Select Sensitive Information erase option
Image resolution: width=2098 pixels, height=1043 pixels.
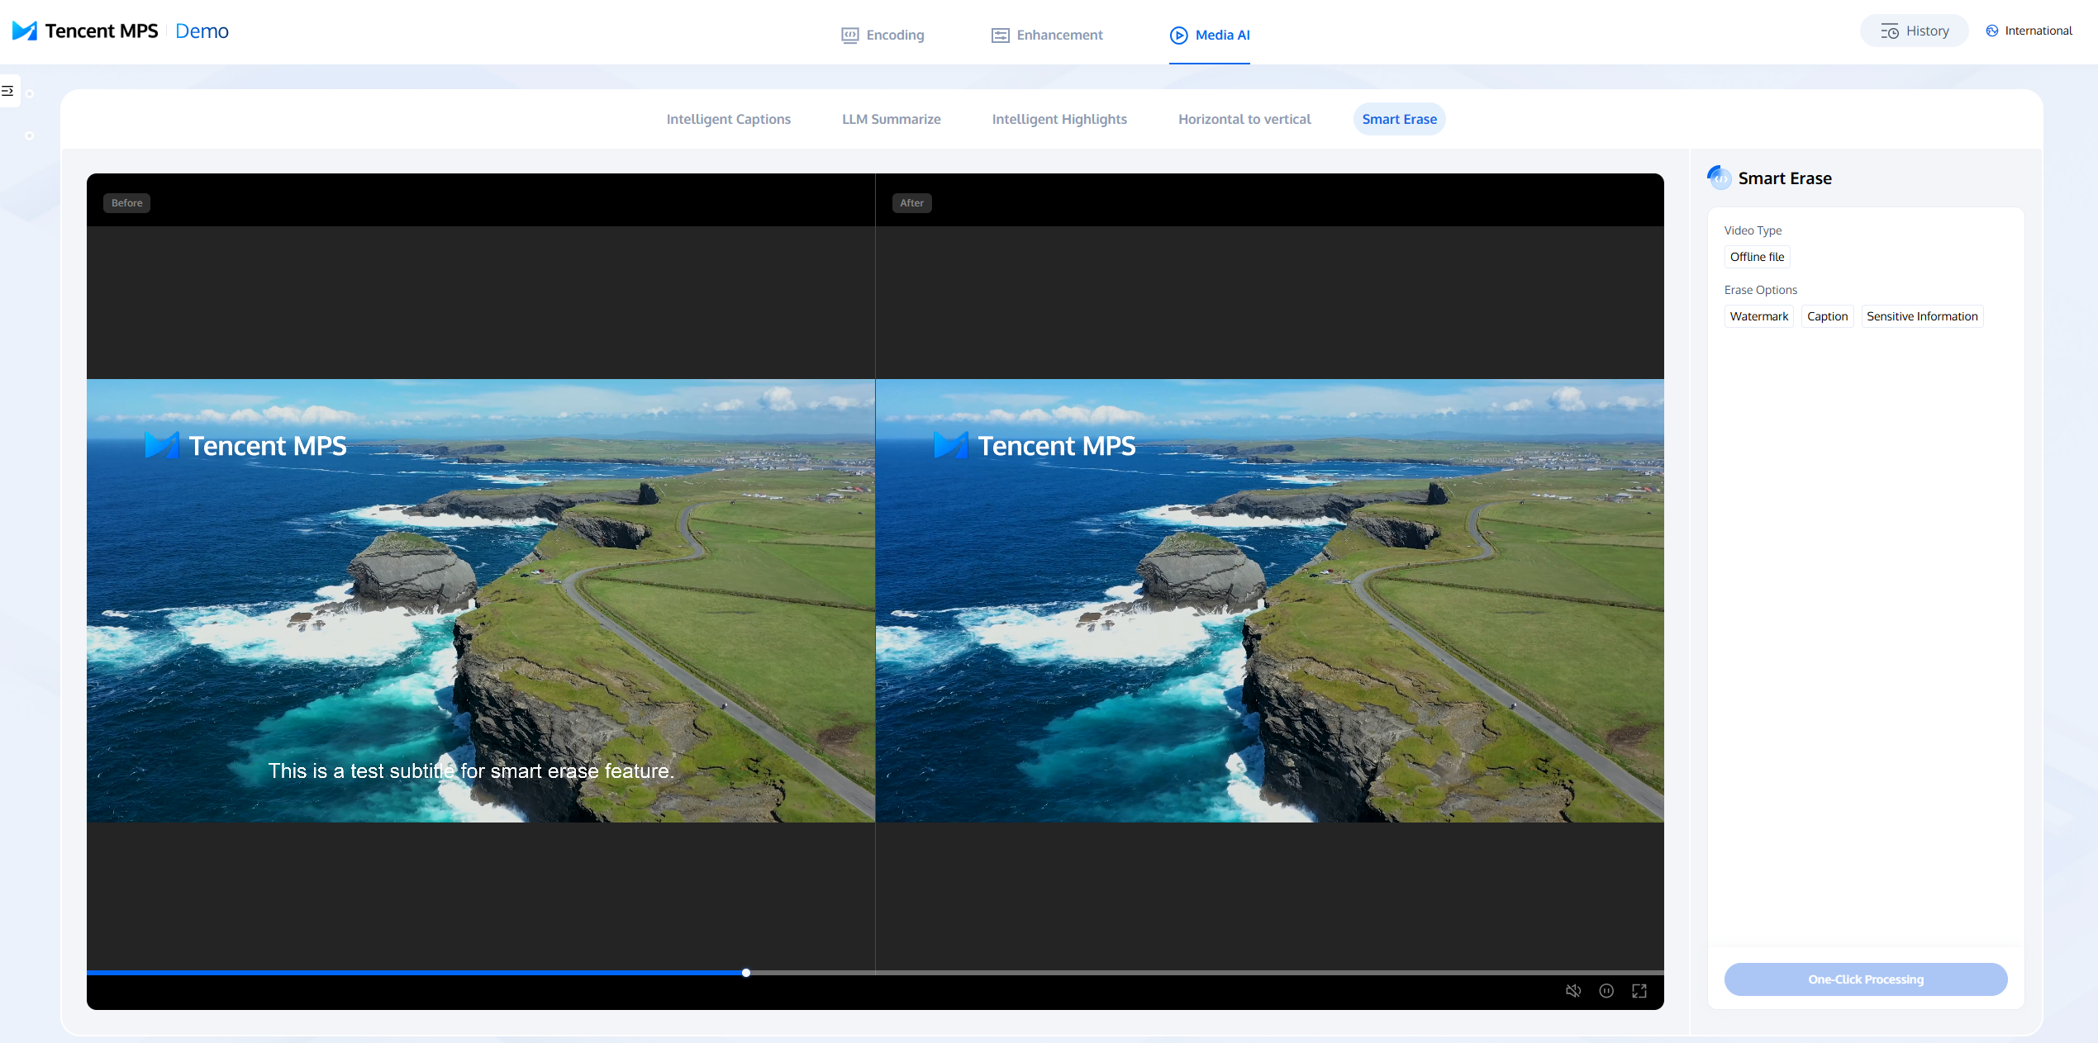[x=1922, y=316]
